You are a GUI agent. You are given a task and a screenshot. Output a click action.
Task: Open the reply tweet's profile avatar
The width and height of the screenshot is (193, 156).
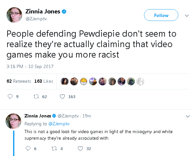[x=13, y=121]
